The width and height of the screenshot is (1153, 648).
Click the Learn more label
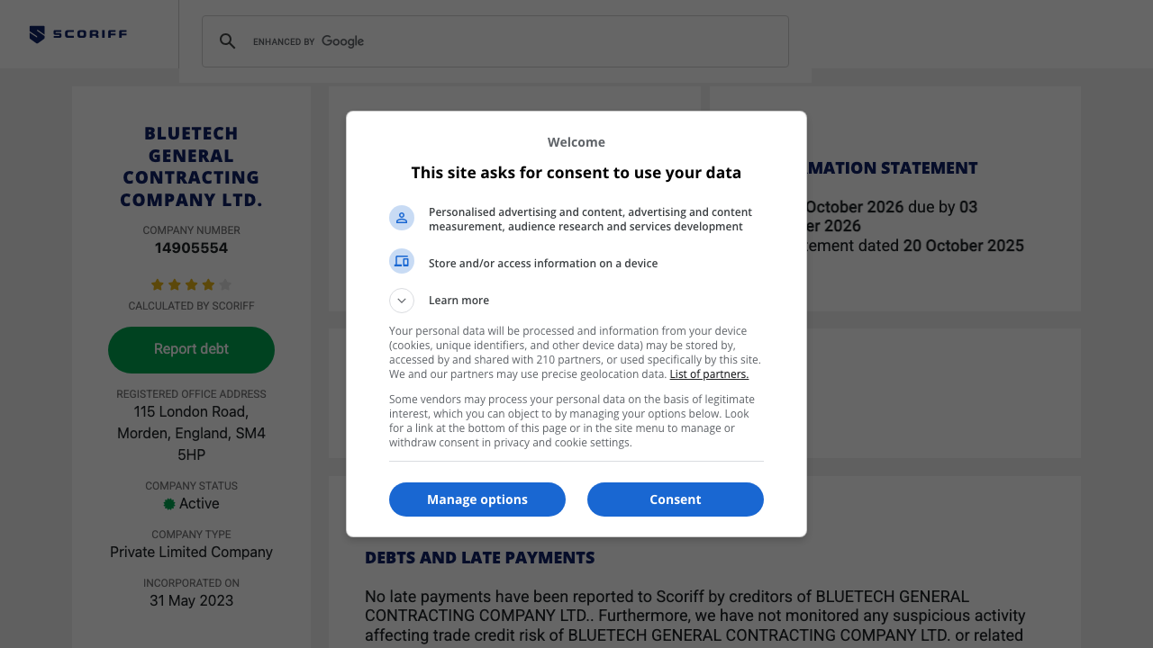pyautogui.click(x=458, y=301)
